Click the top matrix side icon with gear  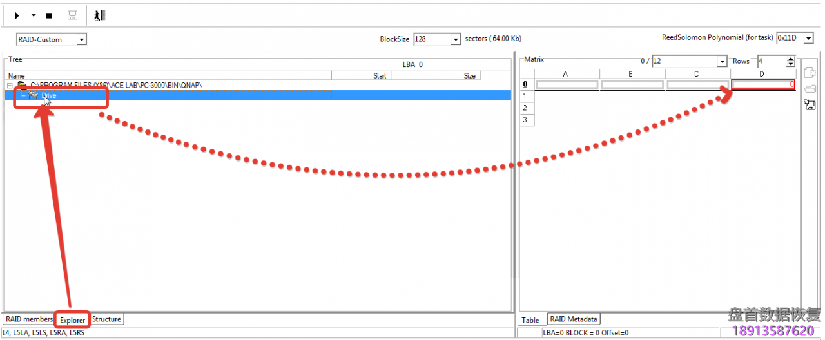click(x=810, y=73)
